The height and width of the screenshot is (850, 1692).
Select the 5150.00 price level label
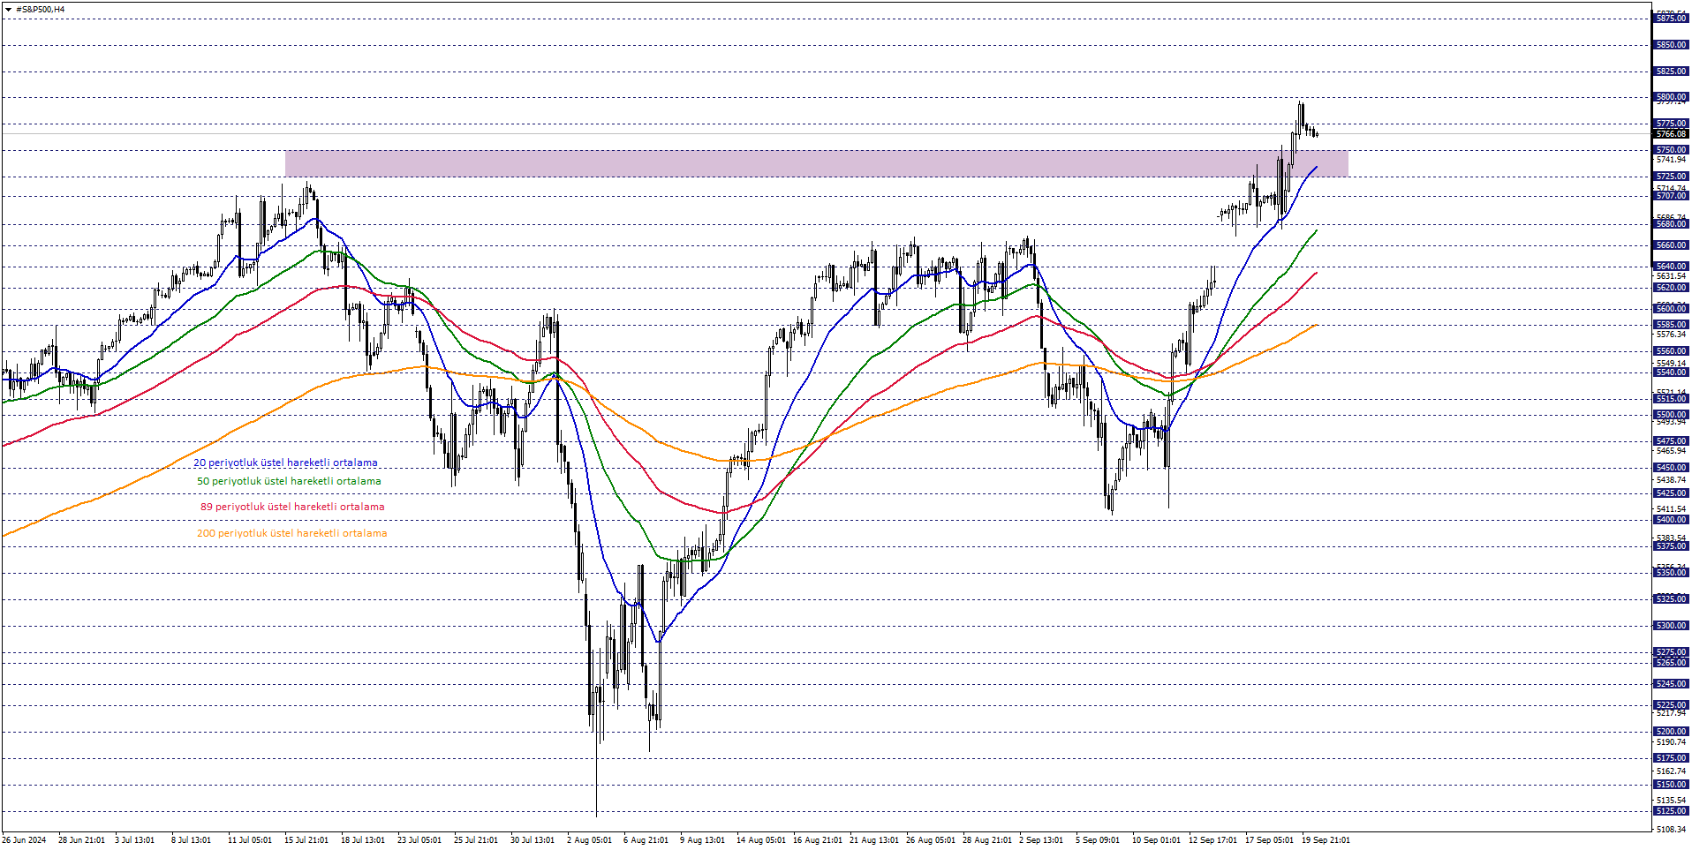coord(1671,785)
